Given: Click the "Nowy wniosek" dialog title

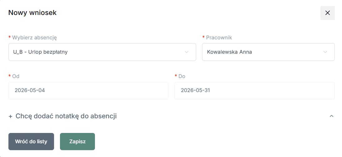Looking at the screenshot, I should (32, 13).
